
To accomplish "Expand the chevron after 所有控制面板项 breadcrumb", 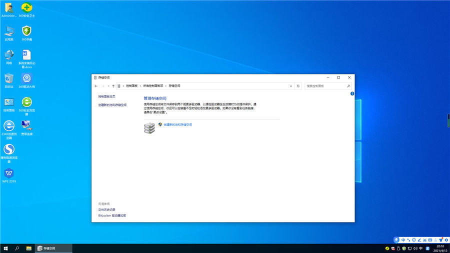I will 166,86.
